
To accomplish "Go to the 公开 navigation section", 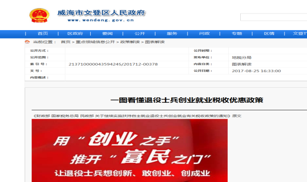I will pos(139,34).
